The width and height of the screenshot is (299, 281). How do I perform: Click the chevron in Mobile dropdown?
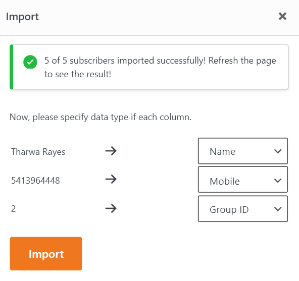pos(278,181)
